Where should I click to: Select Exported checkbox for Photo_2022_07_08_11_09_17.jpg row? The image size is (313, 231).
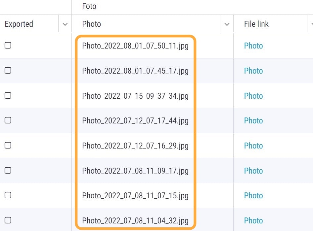pos(8,170)
